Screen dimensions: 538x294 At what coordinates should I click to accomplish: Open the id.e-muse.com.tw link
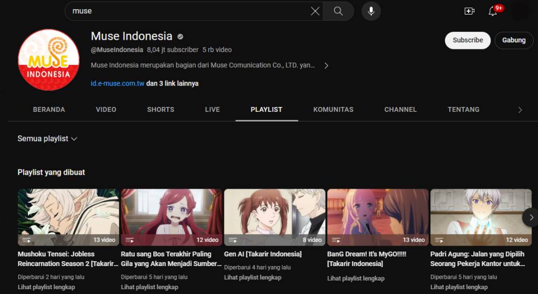pos(117,84)
